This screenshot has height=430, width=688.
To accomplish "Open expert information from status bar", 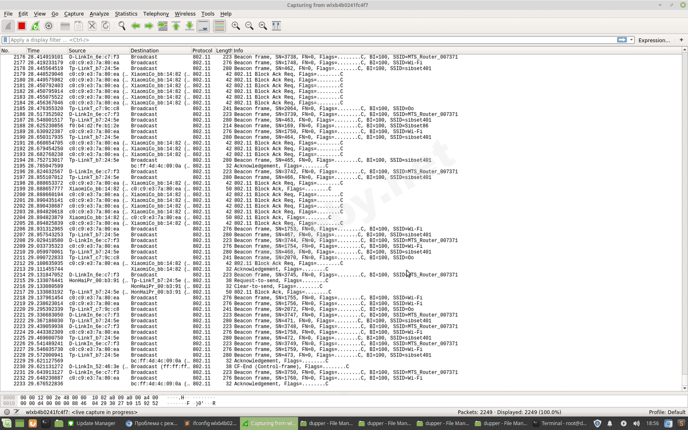I will click(7, 412).
